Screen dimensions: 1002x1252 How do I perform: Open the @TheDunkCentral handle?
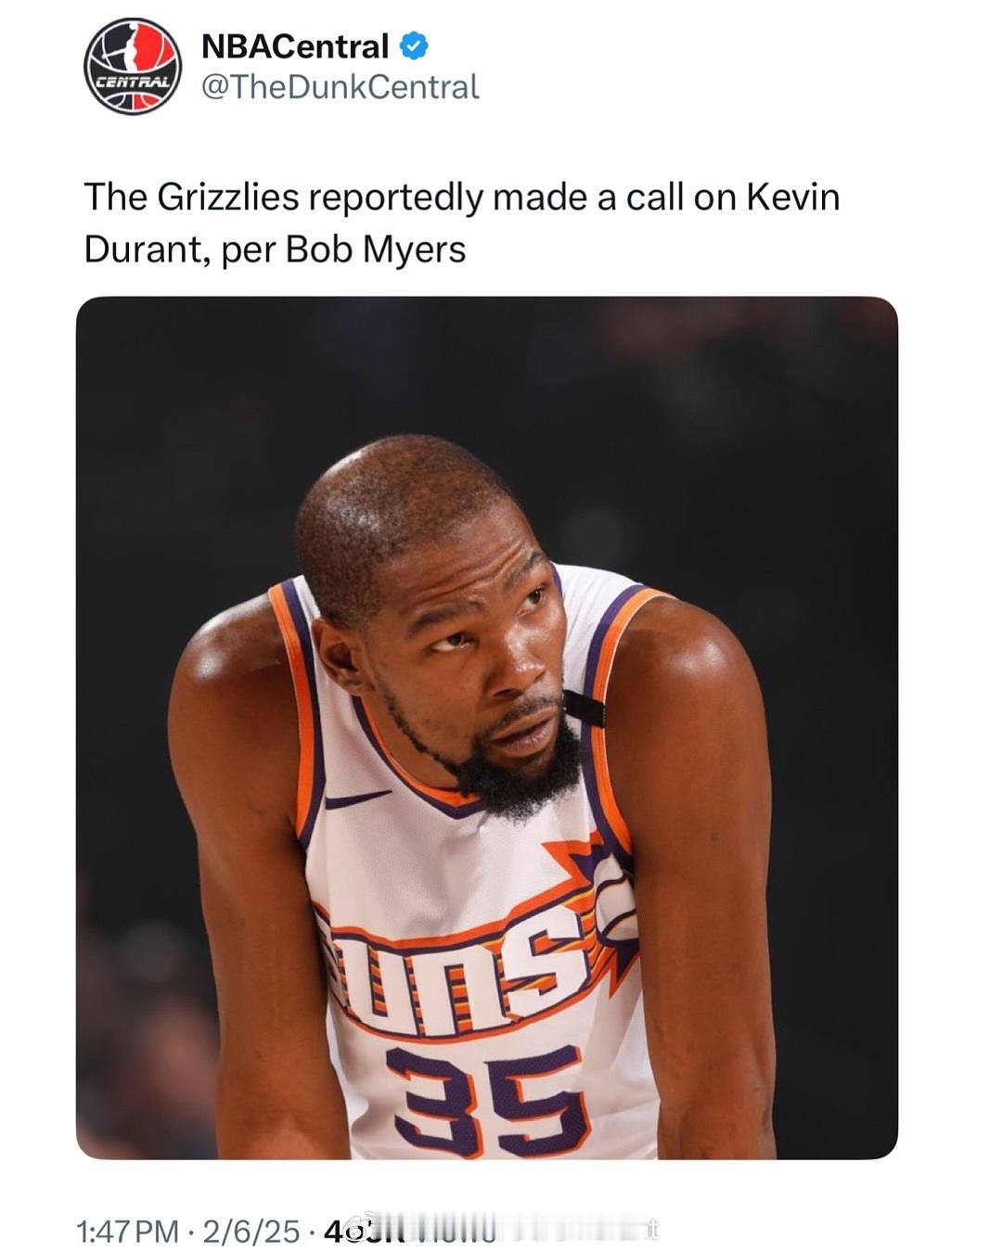coord(340,87)
